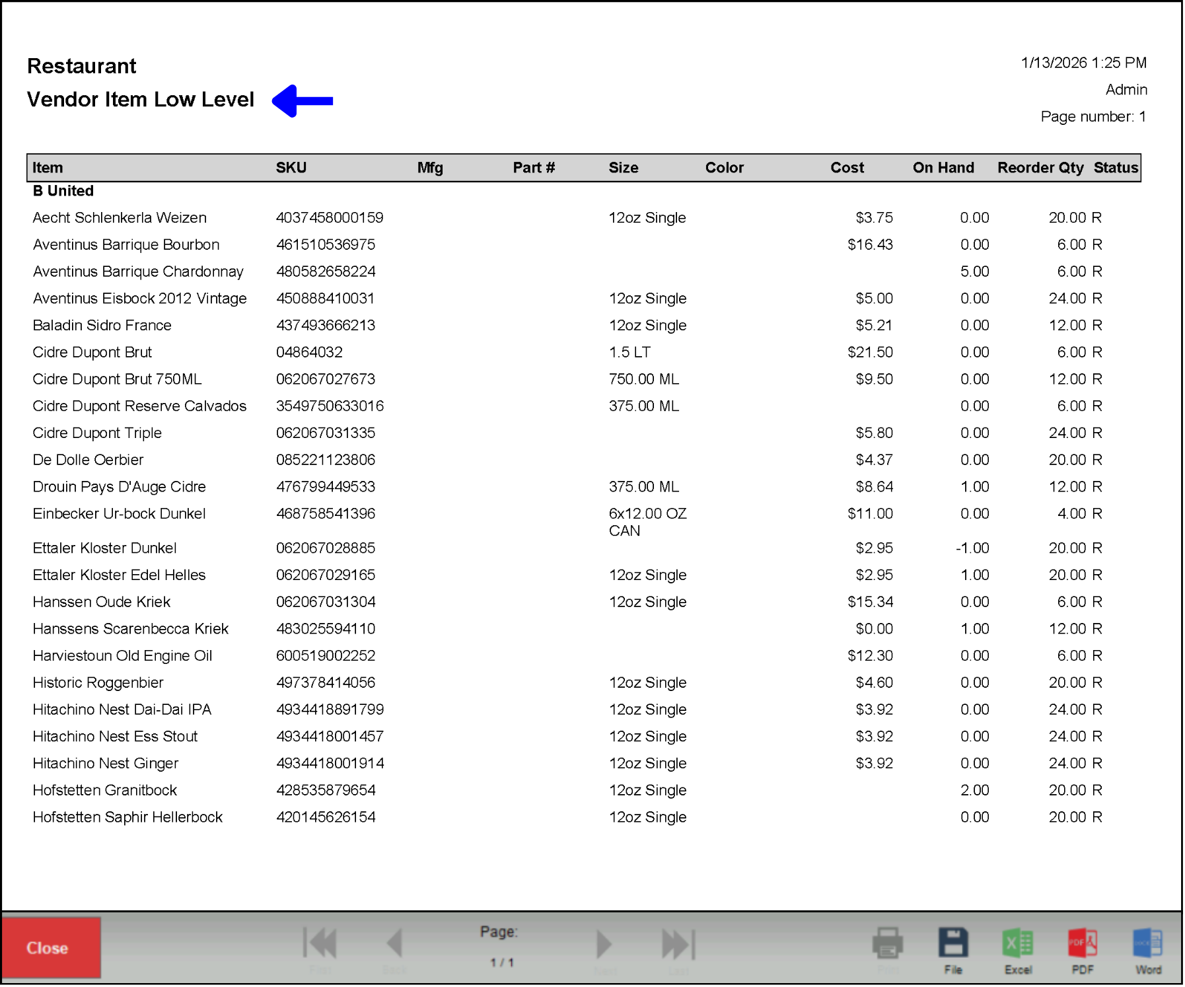
Task: Sort by the On Hand column header
Action: coord(943,167)
